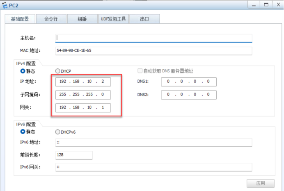Enable IPv4 DHCP radio option
The image size is (284, 191).
[57, 71]
